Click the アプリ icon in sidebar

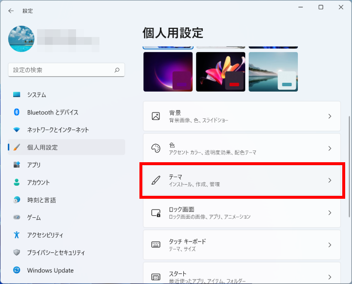[x=17, y=165]
